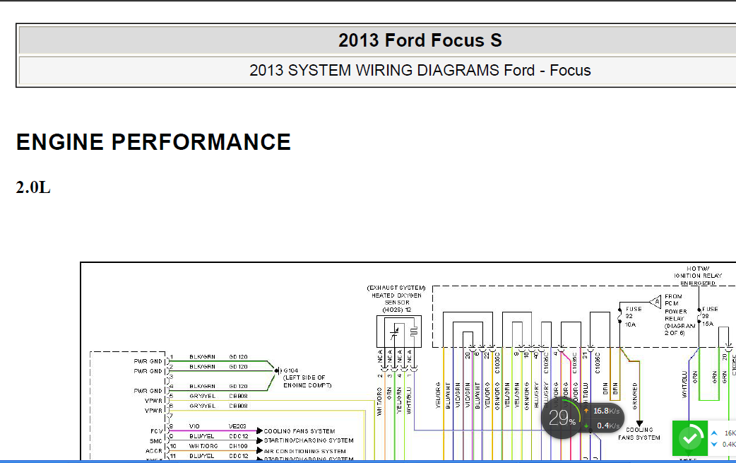736x463 pixels.
Task: Click the CDC12 code on pin 9
Action: tap(239, 436)
